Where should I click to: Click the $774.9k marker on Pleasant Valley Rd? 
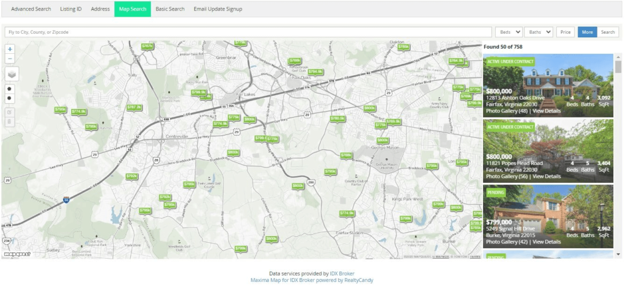79,112
